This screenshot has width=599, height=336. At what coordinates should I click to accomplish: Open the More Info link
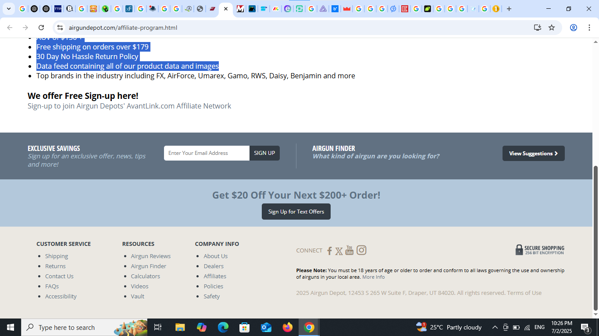click(374, 277)
